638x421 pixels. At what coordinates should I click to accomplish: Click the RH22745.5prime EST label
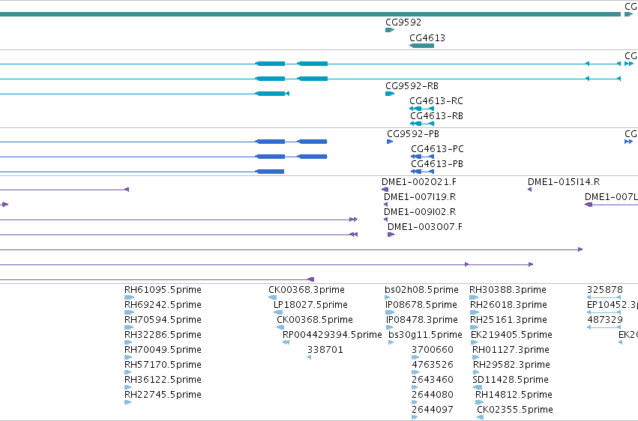[163, 396]
